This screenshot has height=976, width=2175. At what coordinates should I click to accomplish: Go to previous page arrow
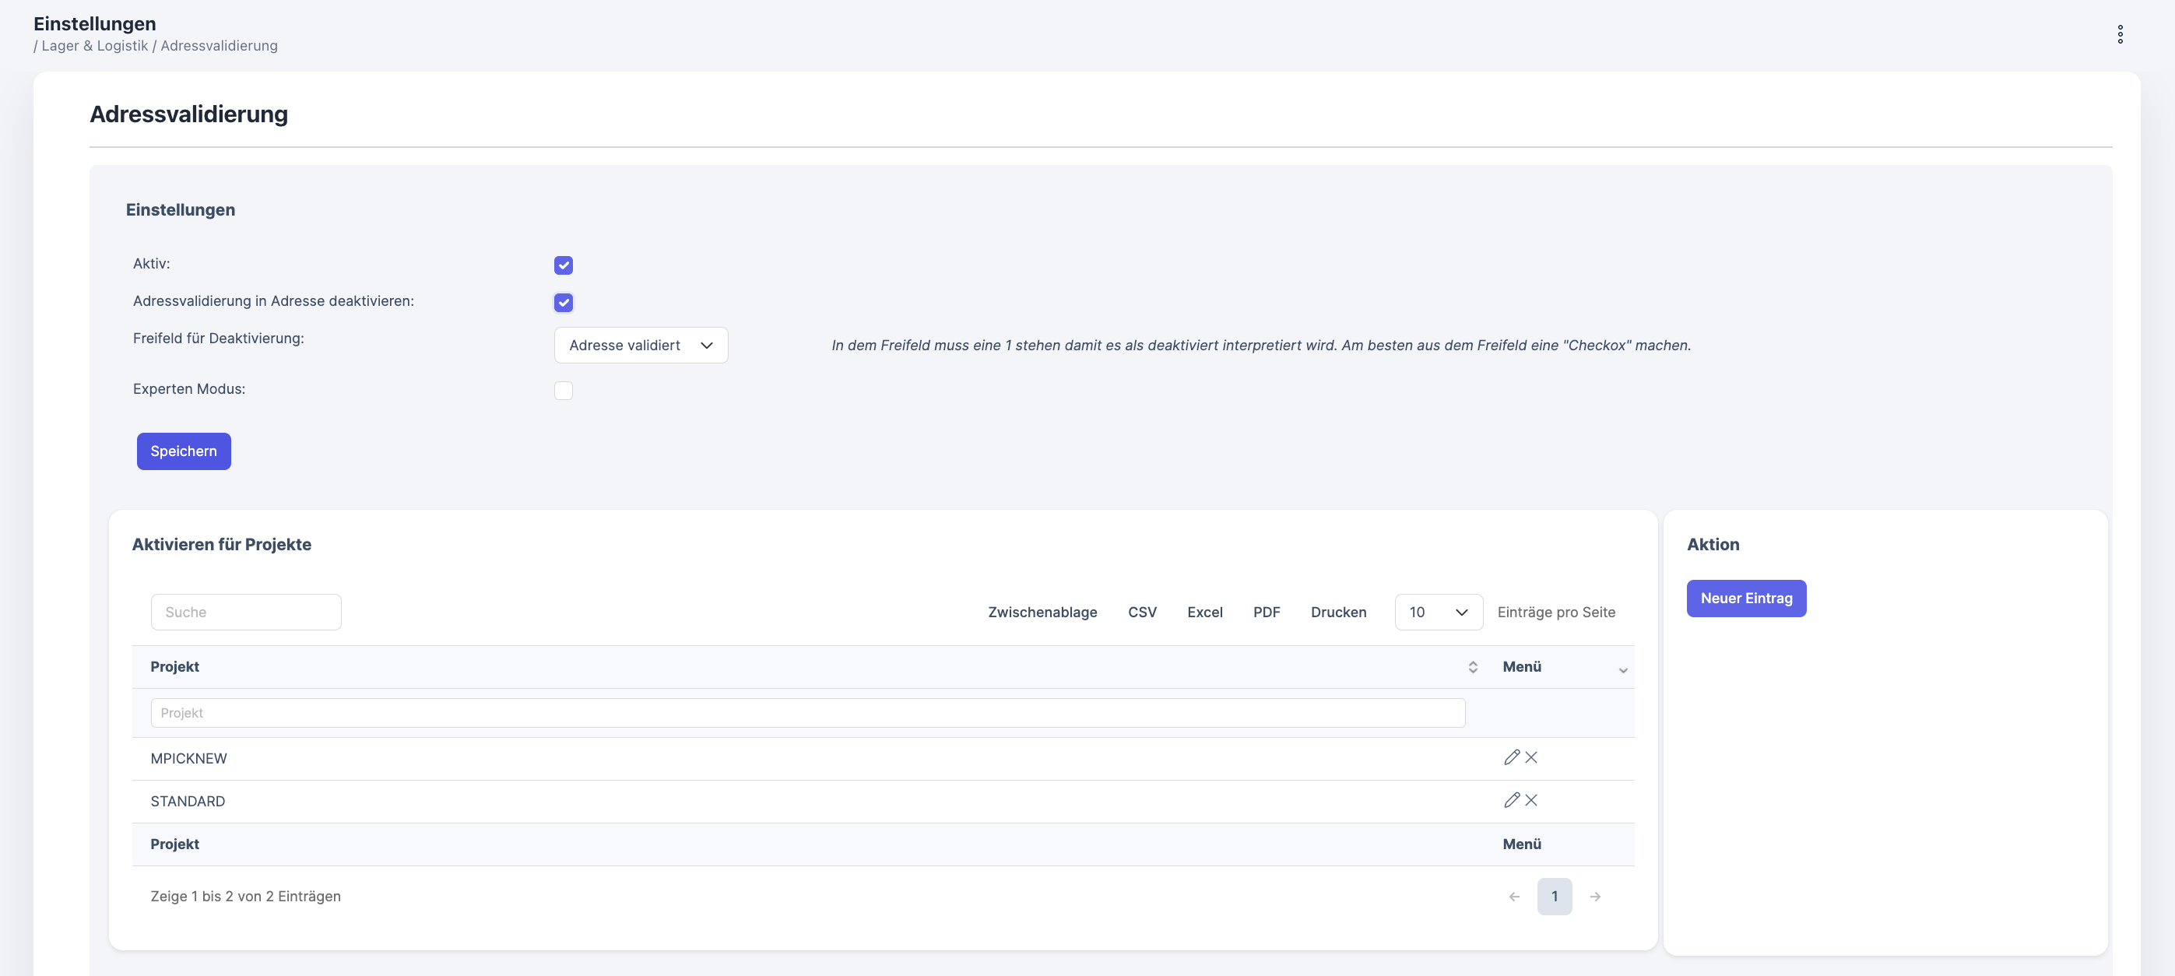pyautogui.click(x=1514, y=897)
